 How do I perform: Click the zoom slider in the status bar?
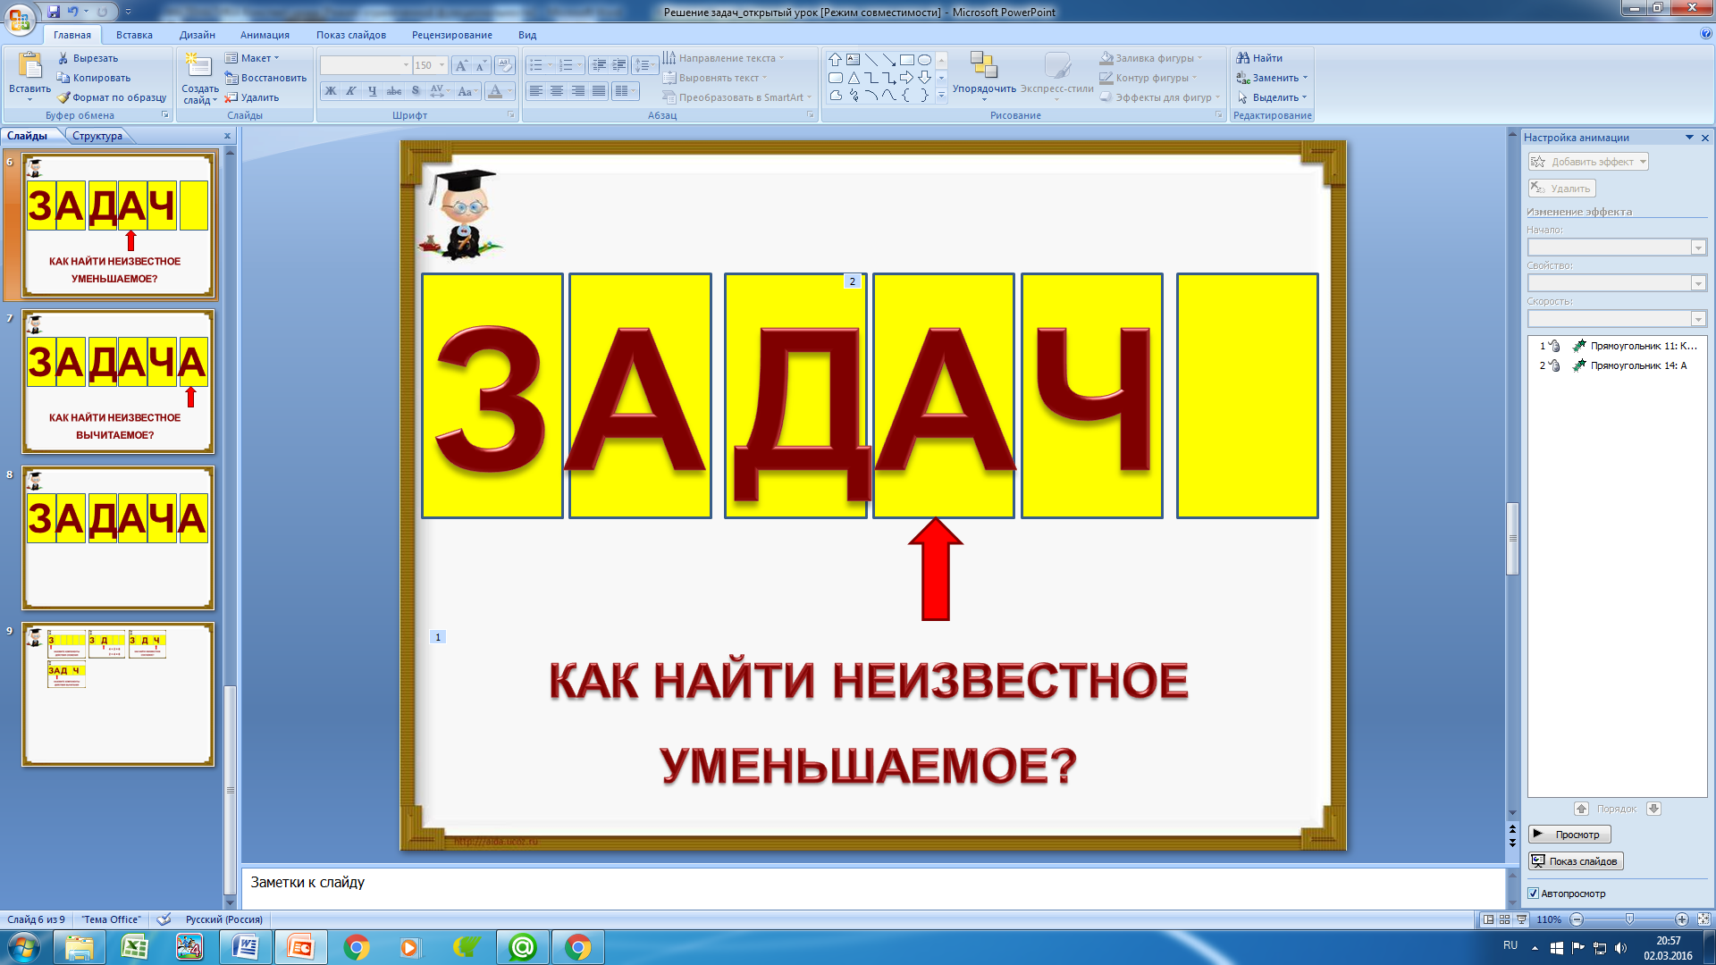(x=1629, y=919)
